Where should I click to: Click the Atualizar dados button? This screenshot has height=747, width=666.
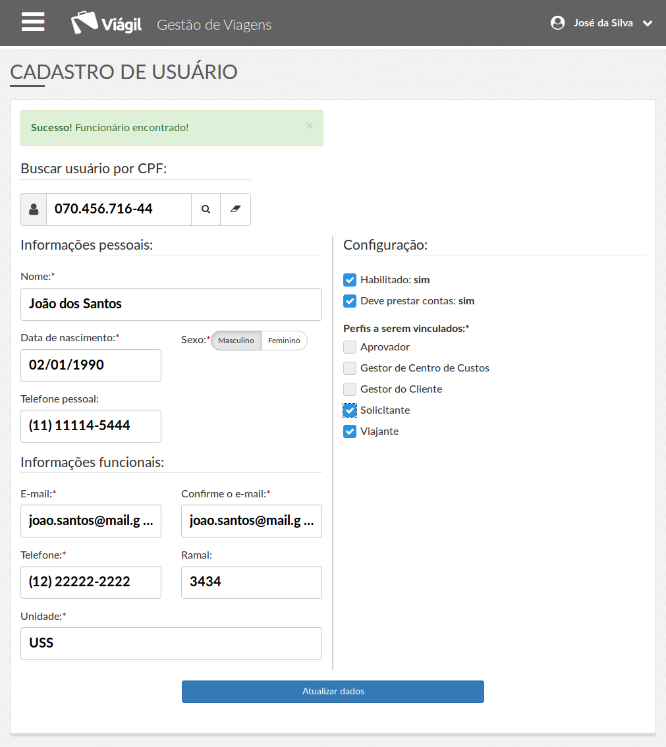[333, 691]
